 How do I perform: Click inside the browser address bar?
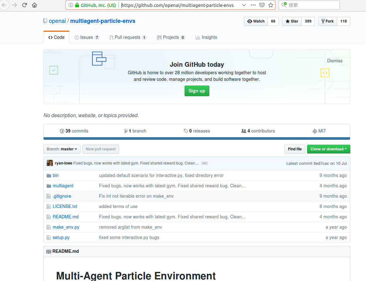(175, 5)
